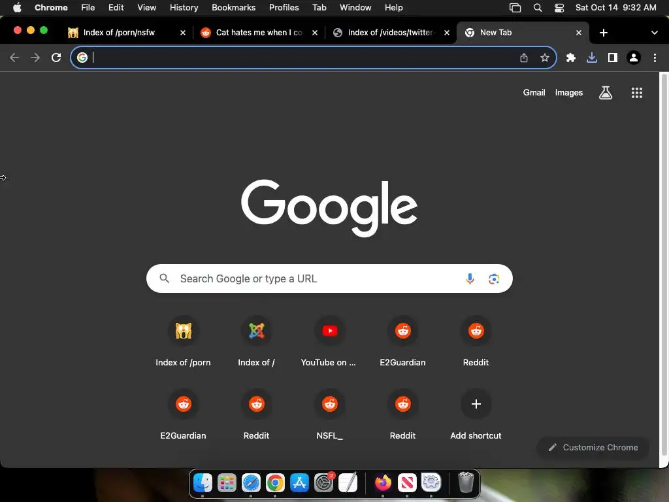This screenshot has width=669, height=502.
Task: Open the Extensions puzzle icon
Action: click(x=571, y=58)
